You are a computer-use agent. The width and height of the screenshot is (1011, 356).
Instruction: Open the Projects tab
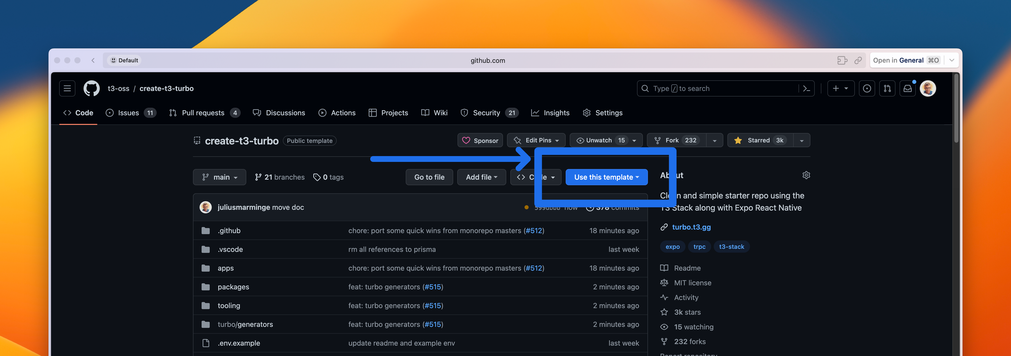coord(388,113)
